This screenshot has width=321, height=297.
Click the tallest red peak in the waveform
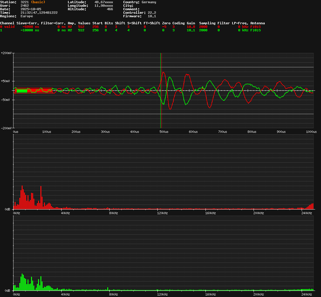(x=163, y=72)
